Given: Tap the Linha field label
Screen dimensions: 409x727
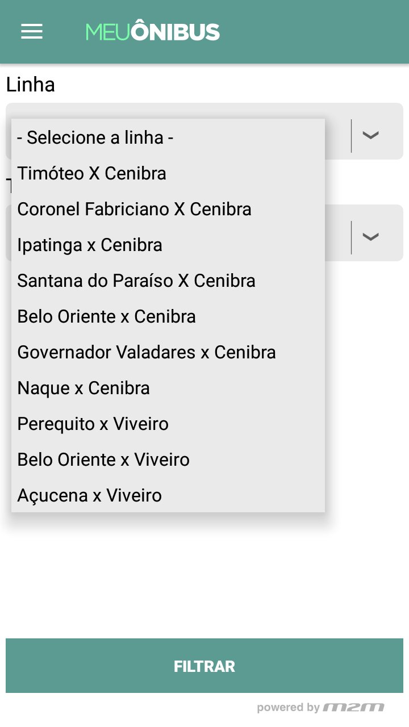Looking at the screenshot, I should pos(31,85).
